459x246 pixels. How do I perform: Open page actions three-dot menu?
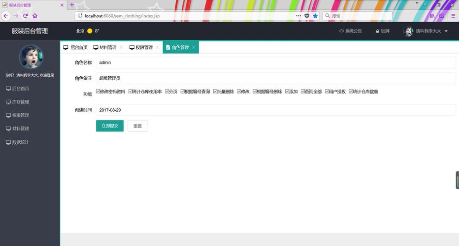coord(298,16)
